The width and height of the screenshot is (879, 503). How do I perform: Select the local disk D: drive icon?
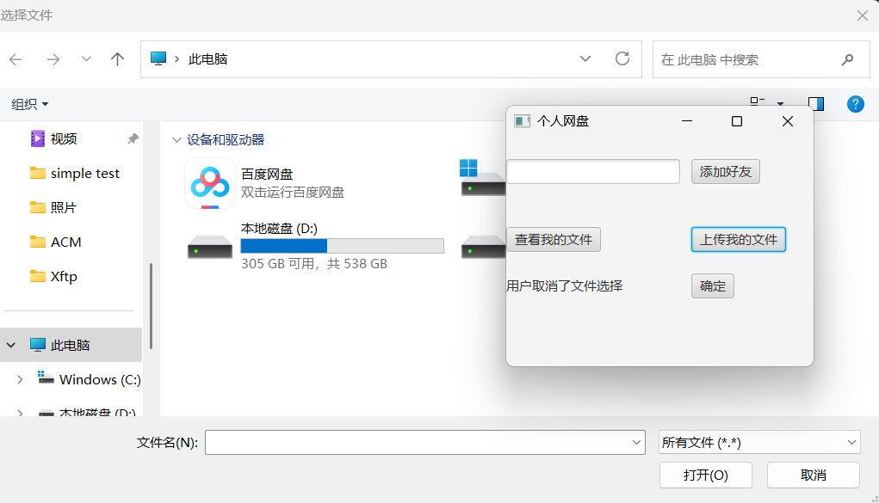pos(210,248)
